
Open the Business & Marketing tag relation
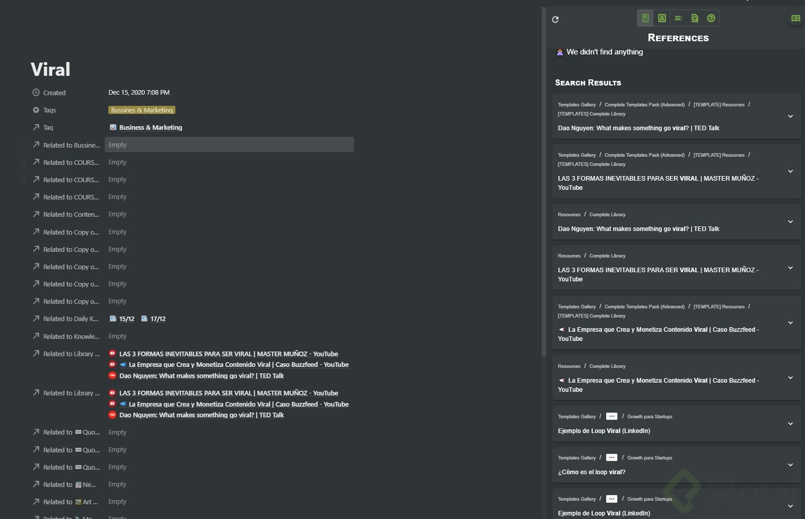coord(150,128)
